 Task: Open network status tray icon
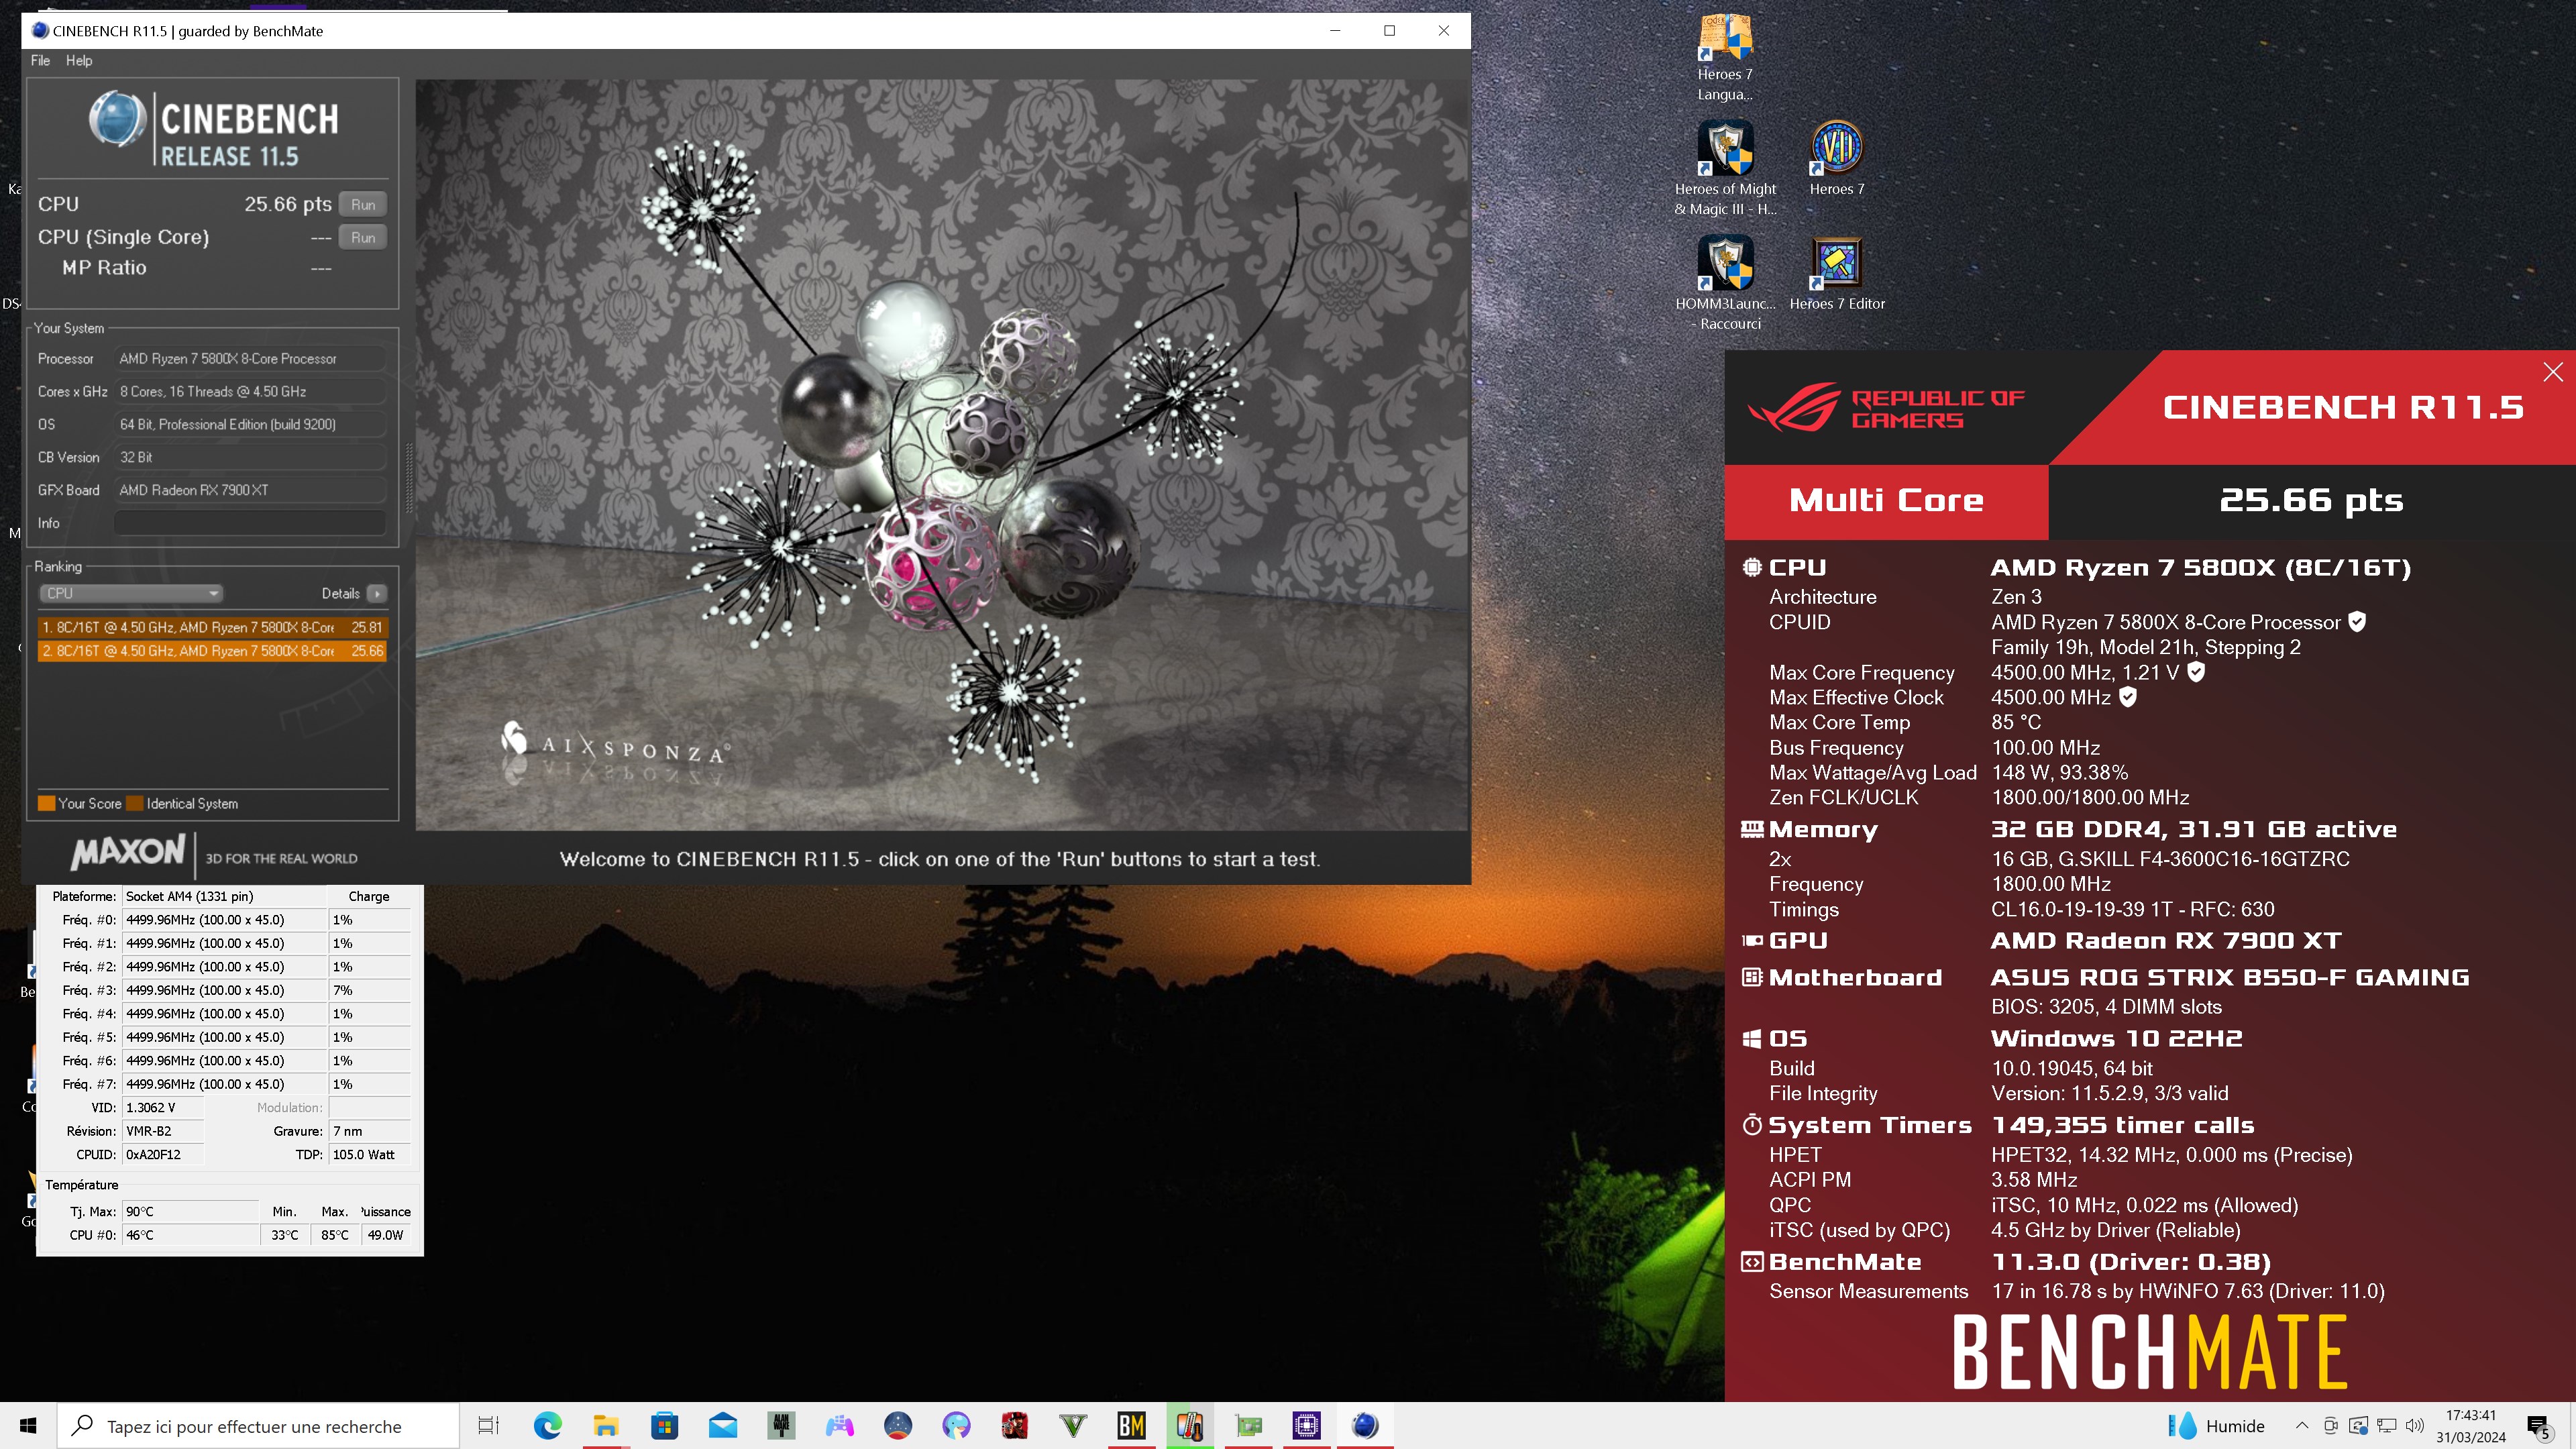pyautogui.click(x=2387, y=1426)
